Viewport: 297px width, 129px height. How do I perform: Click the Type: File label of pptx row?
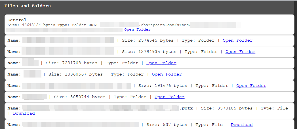click(x=274, y=108)
